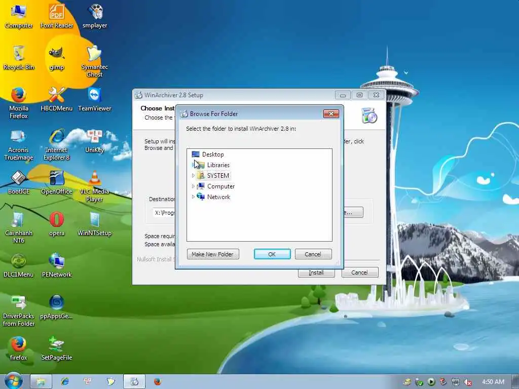Select Symantec Ghost desktop icon
Screen dimensions: 519x389
95,61
